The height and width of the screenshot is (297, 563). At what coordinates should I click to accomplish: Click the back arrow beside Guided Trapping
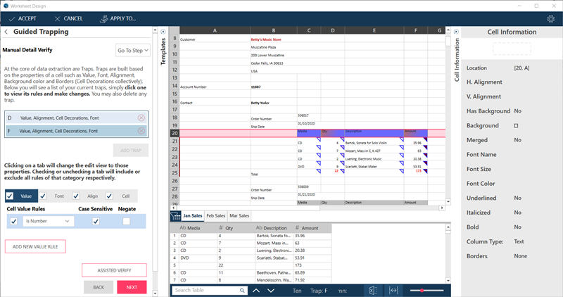(6, 32)
